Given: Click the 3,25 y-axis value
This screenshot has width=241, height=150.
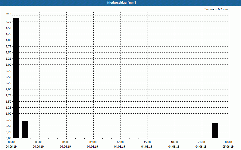Looking at the screenshot, I should 8,58.
